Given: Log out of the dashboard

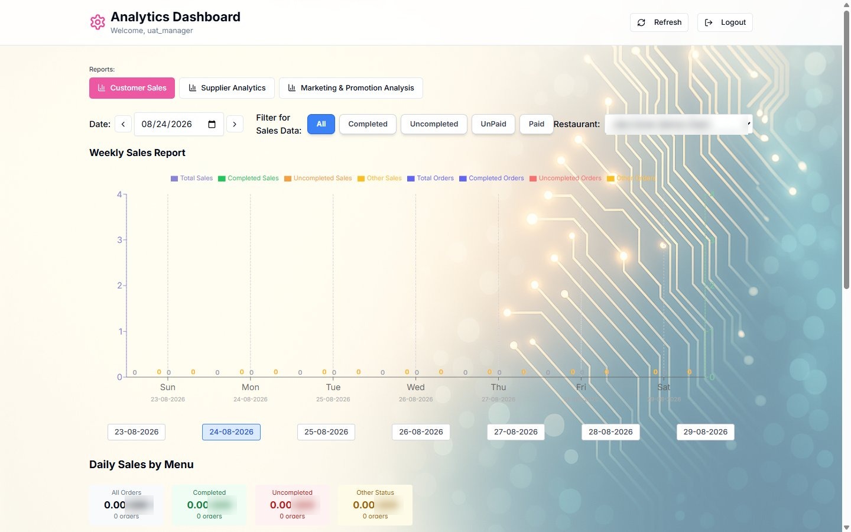Looking at the screenshot, I should tap(725, 22).
